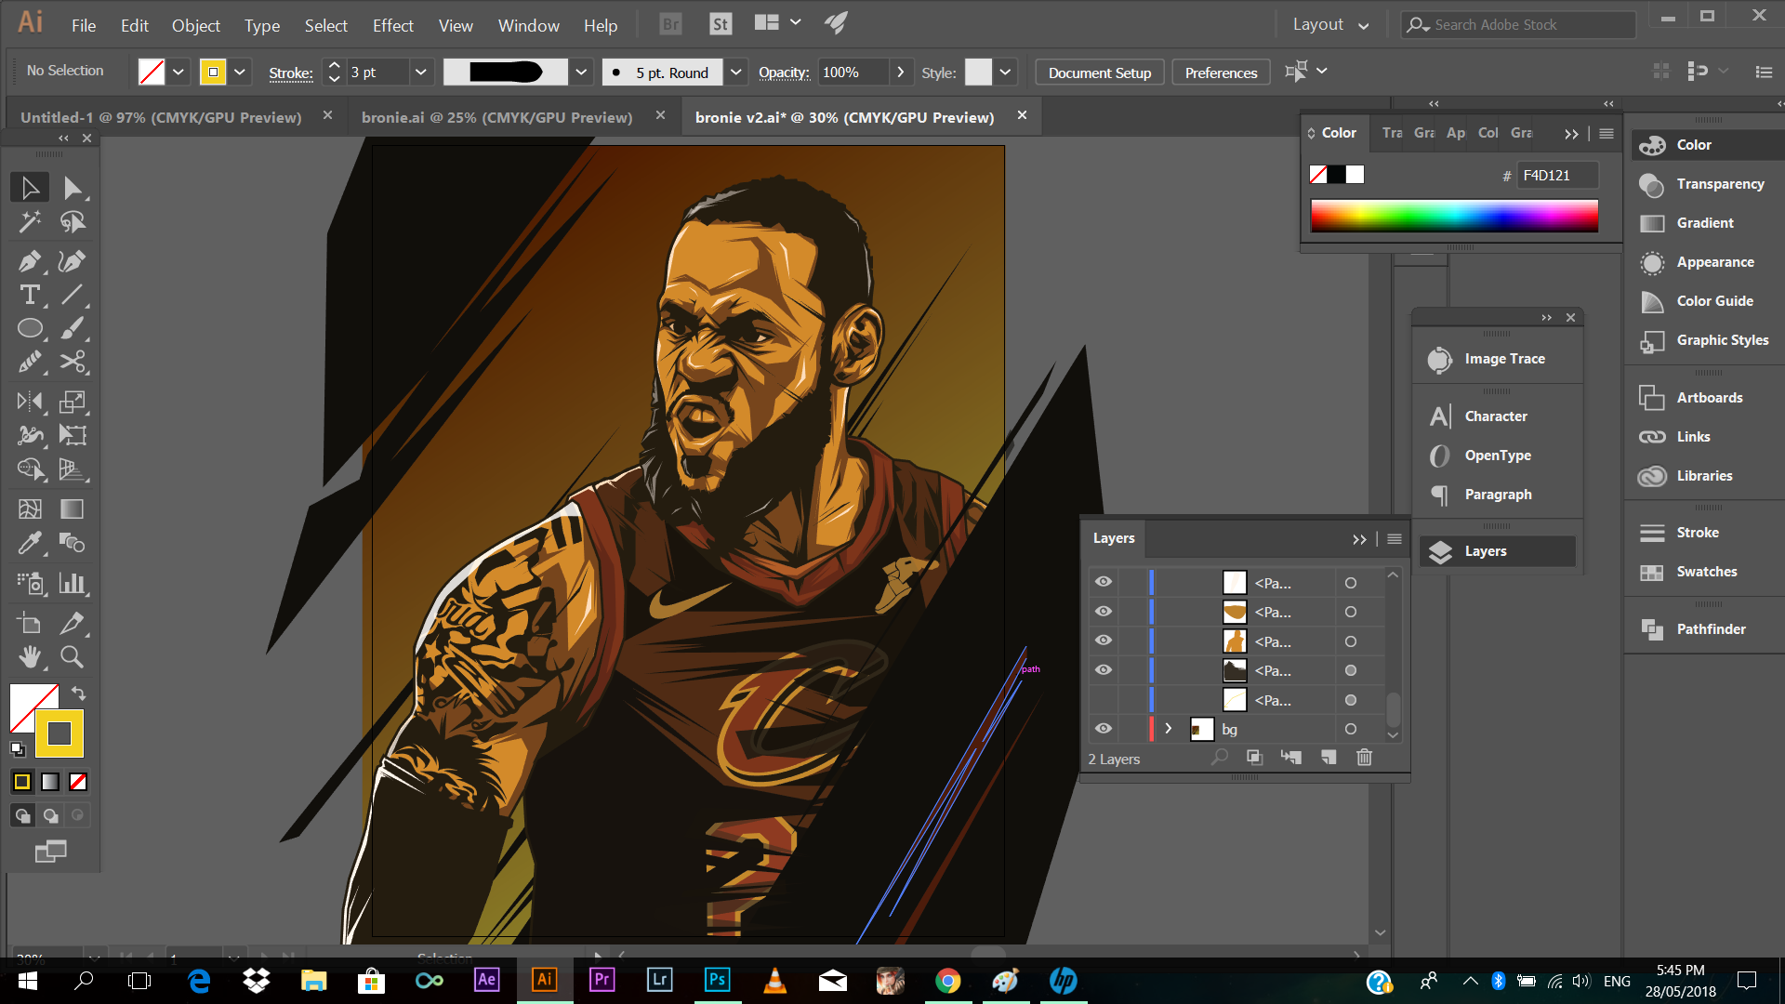Open the Layout workspace dropdown
The width and height of the screenshot is (1785, 1004).
[1330, 25]
